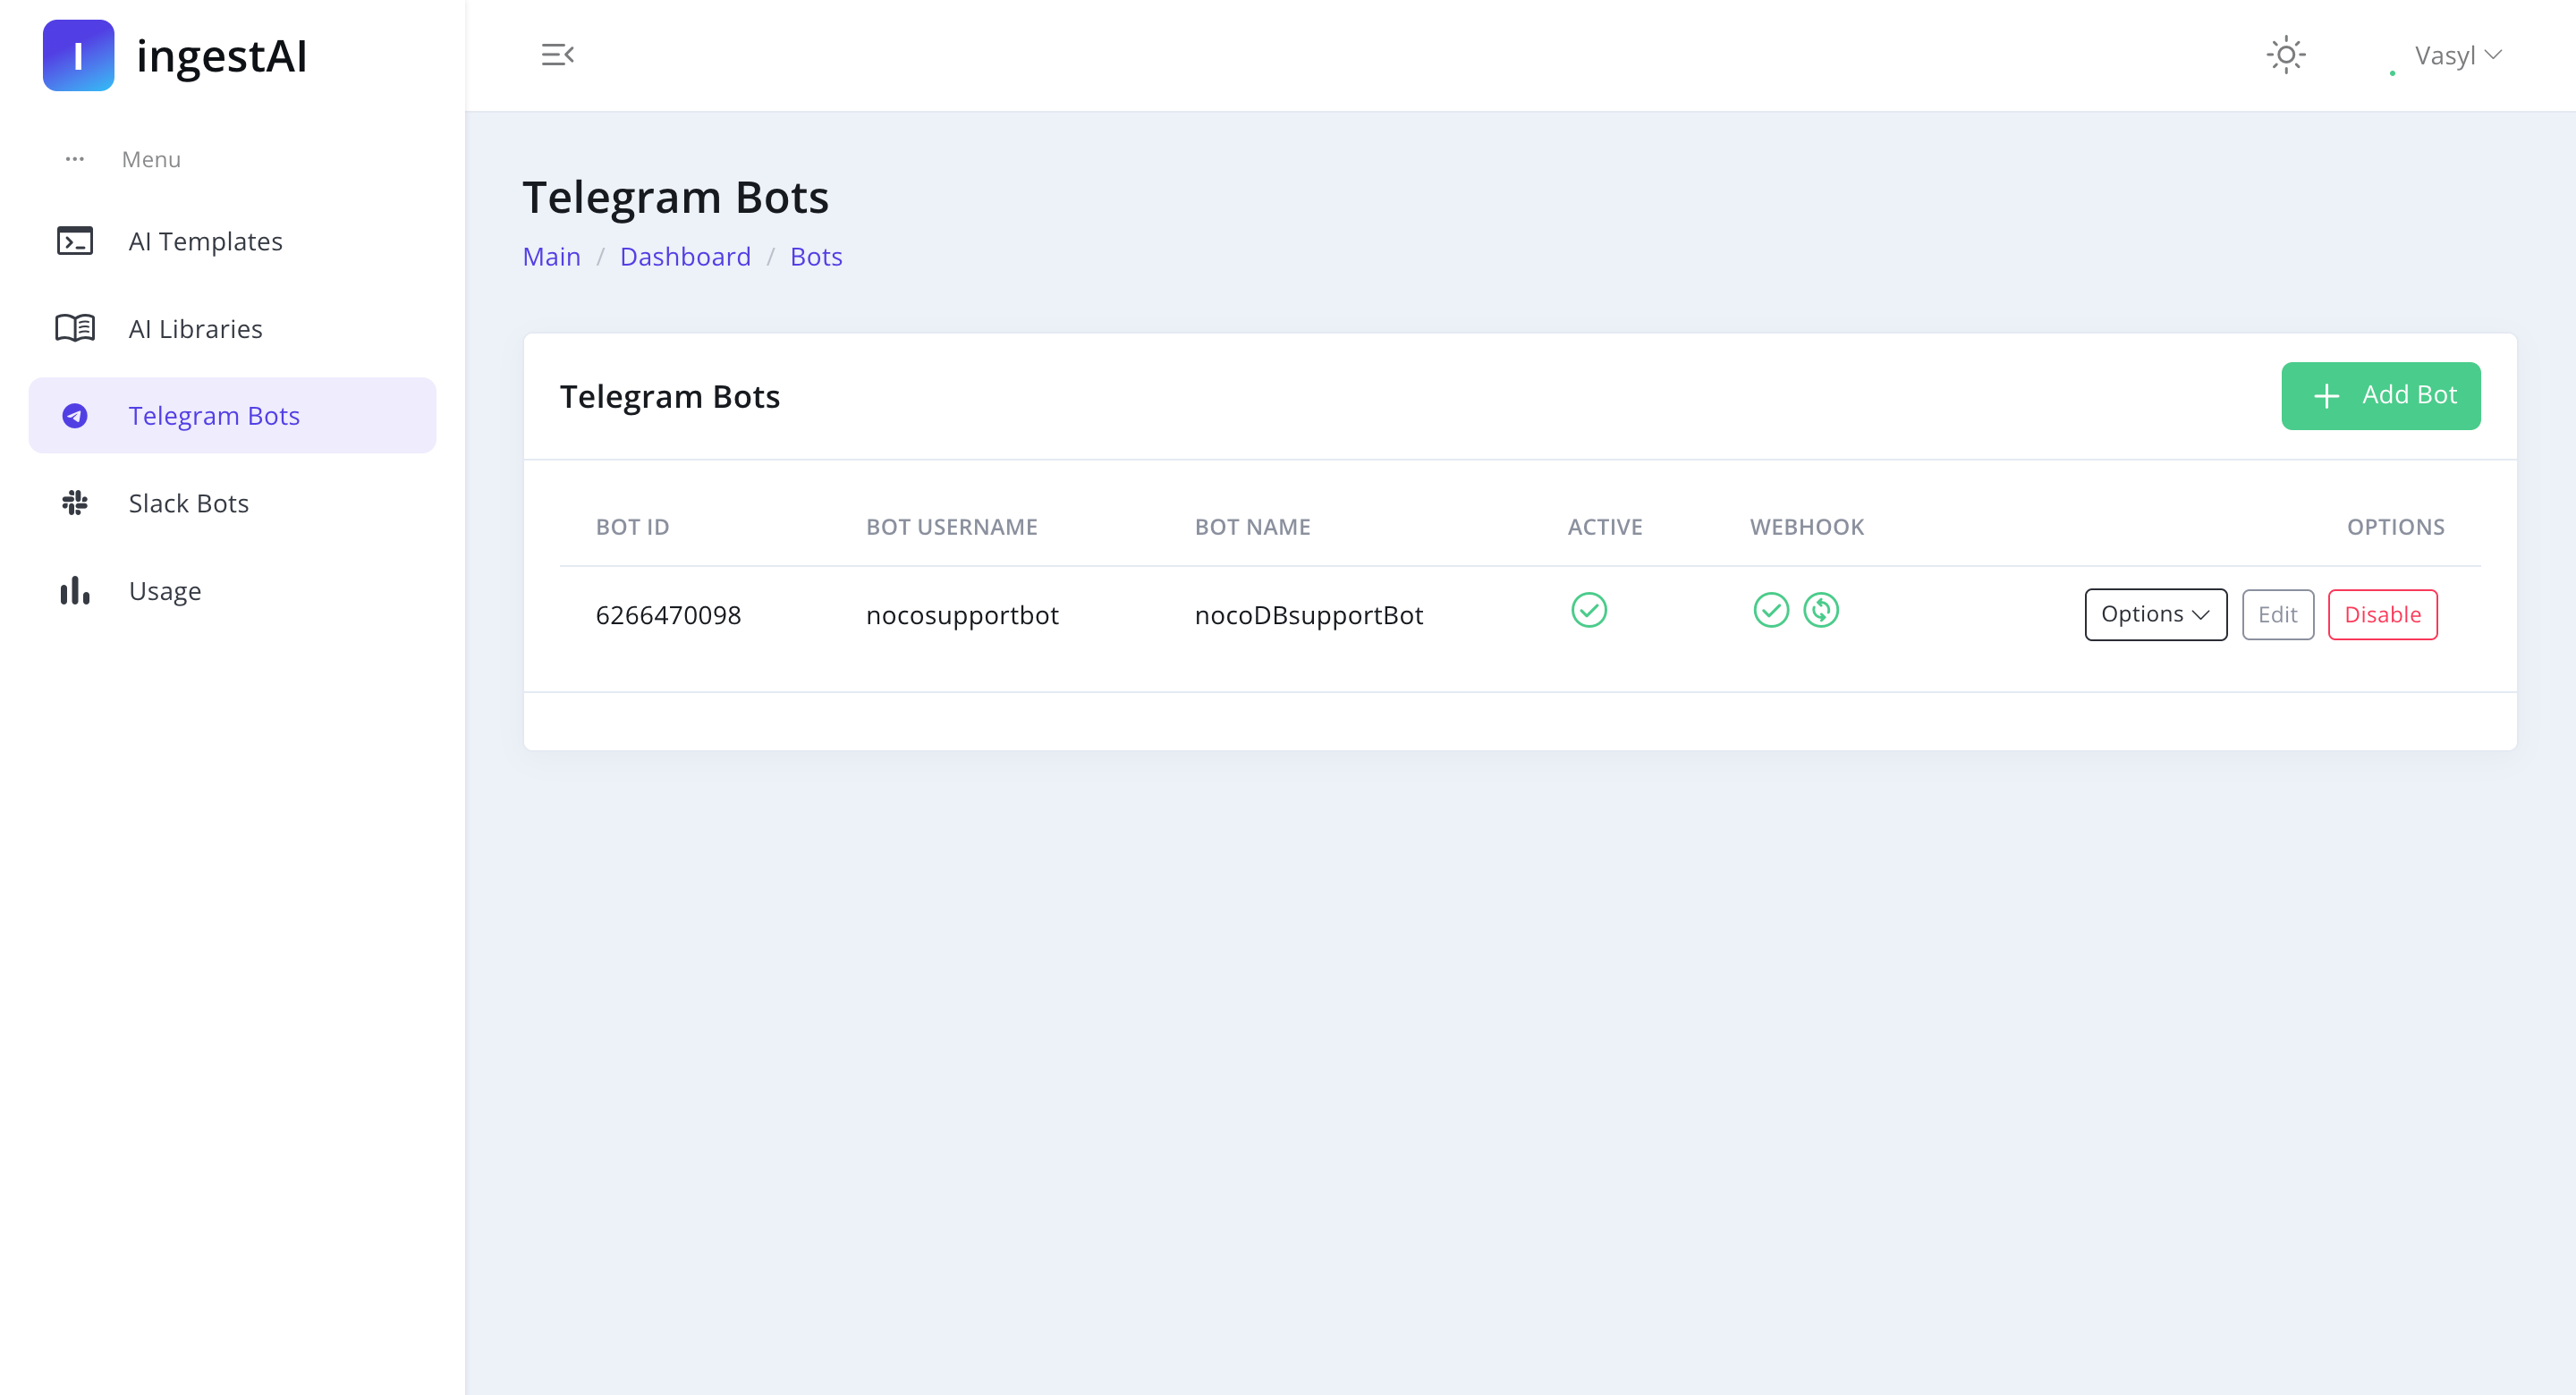Click the Usage bar-chart icon
This screenshot has height=1395, width=2576.
click(x=75, y=590)
